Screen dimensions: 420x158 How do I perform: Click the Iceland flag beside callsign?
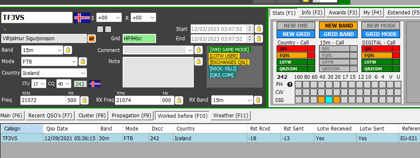tap(82, 18)
